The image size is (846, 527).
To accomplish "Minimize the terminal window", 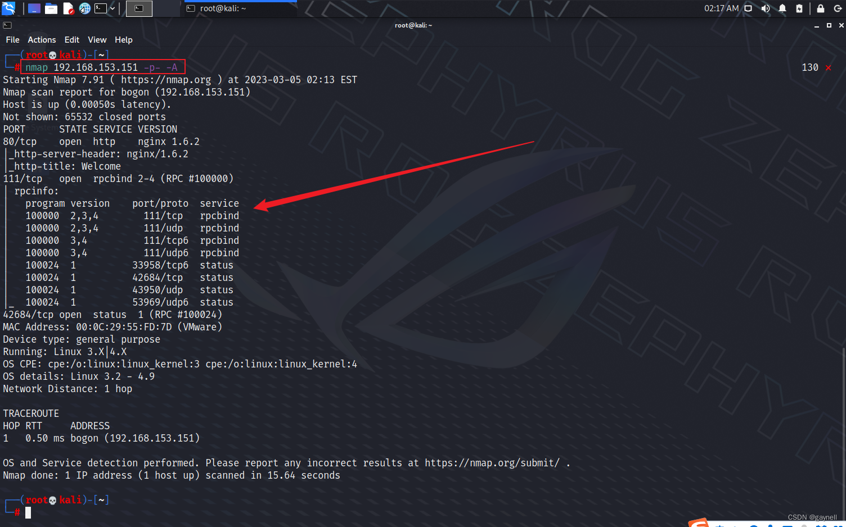I will pyautogui.click(x=817, y=25).
